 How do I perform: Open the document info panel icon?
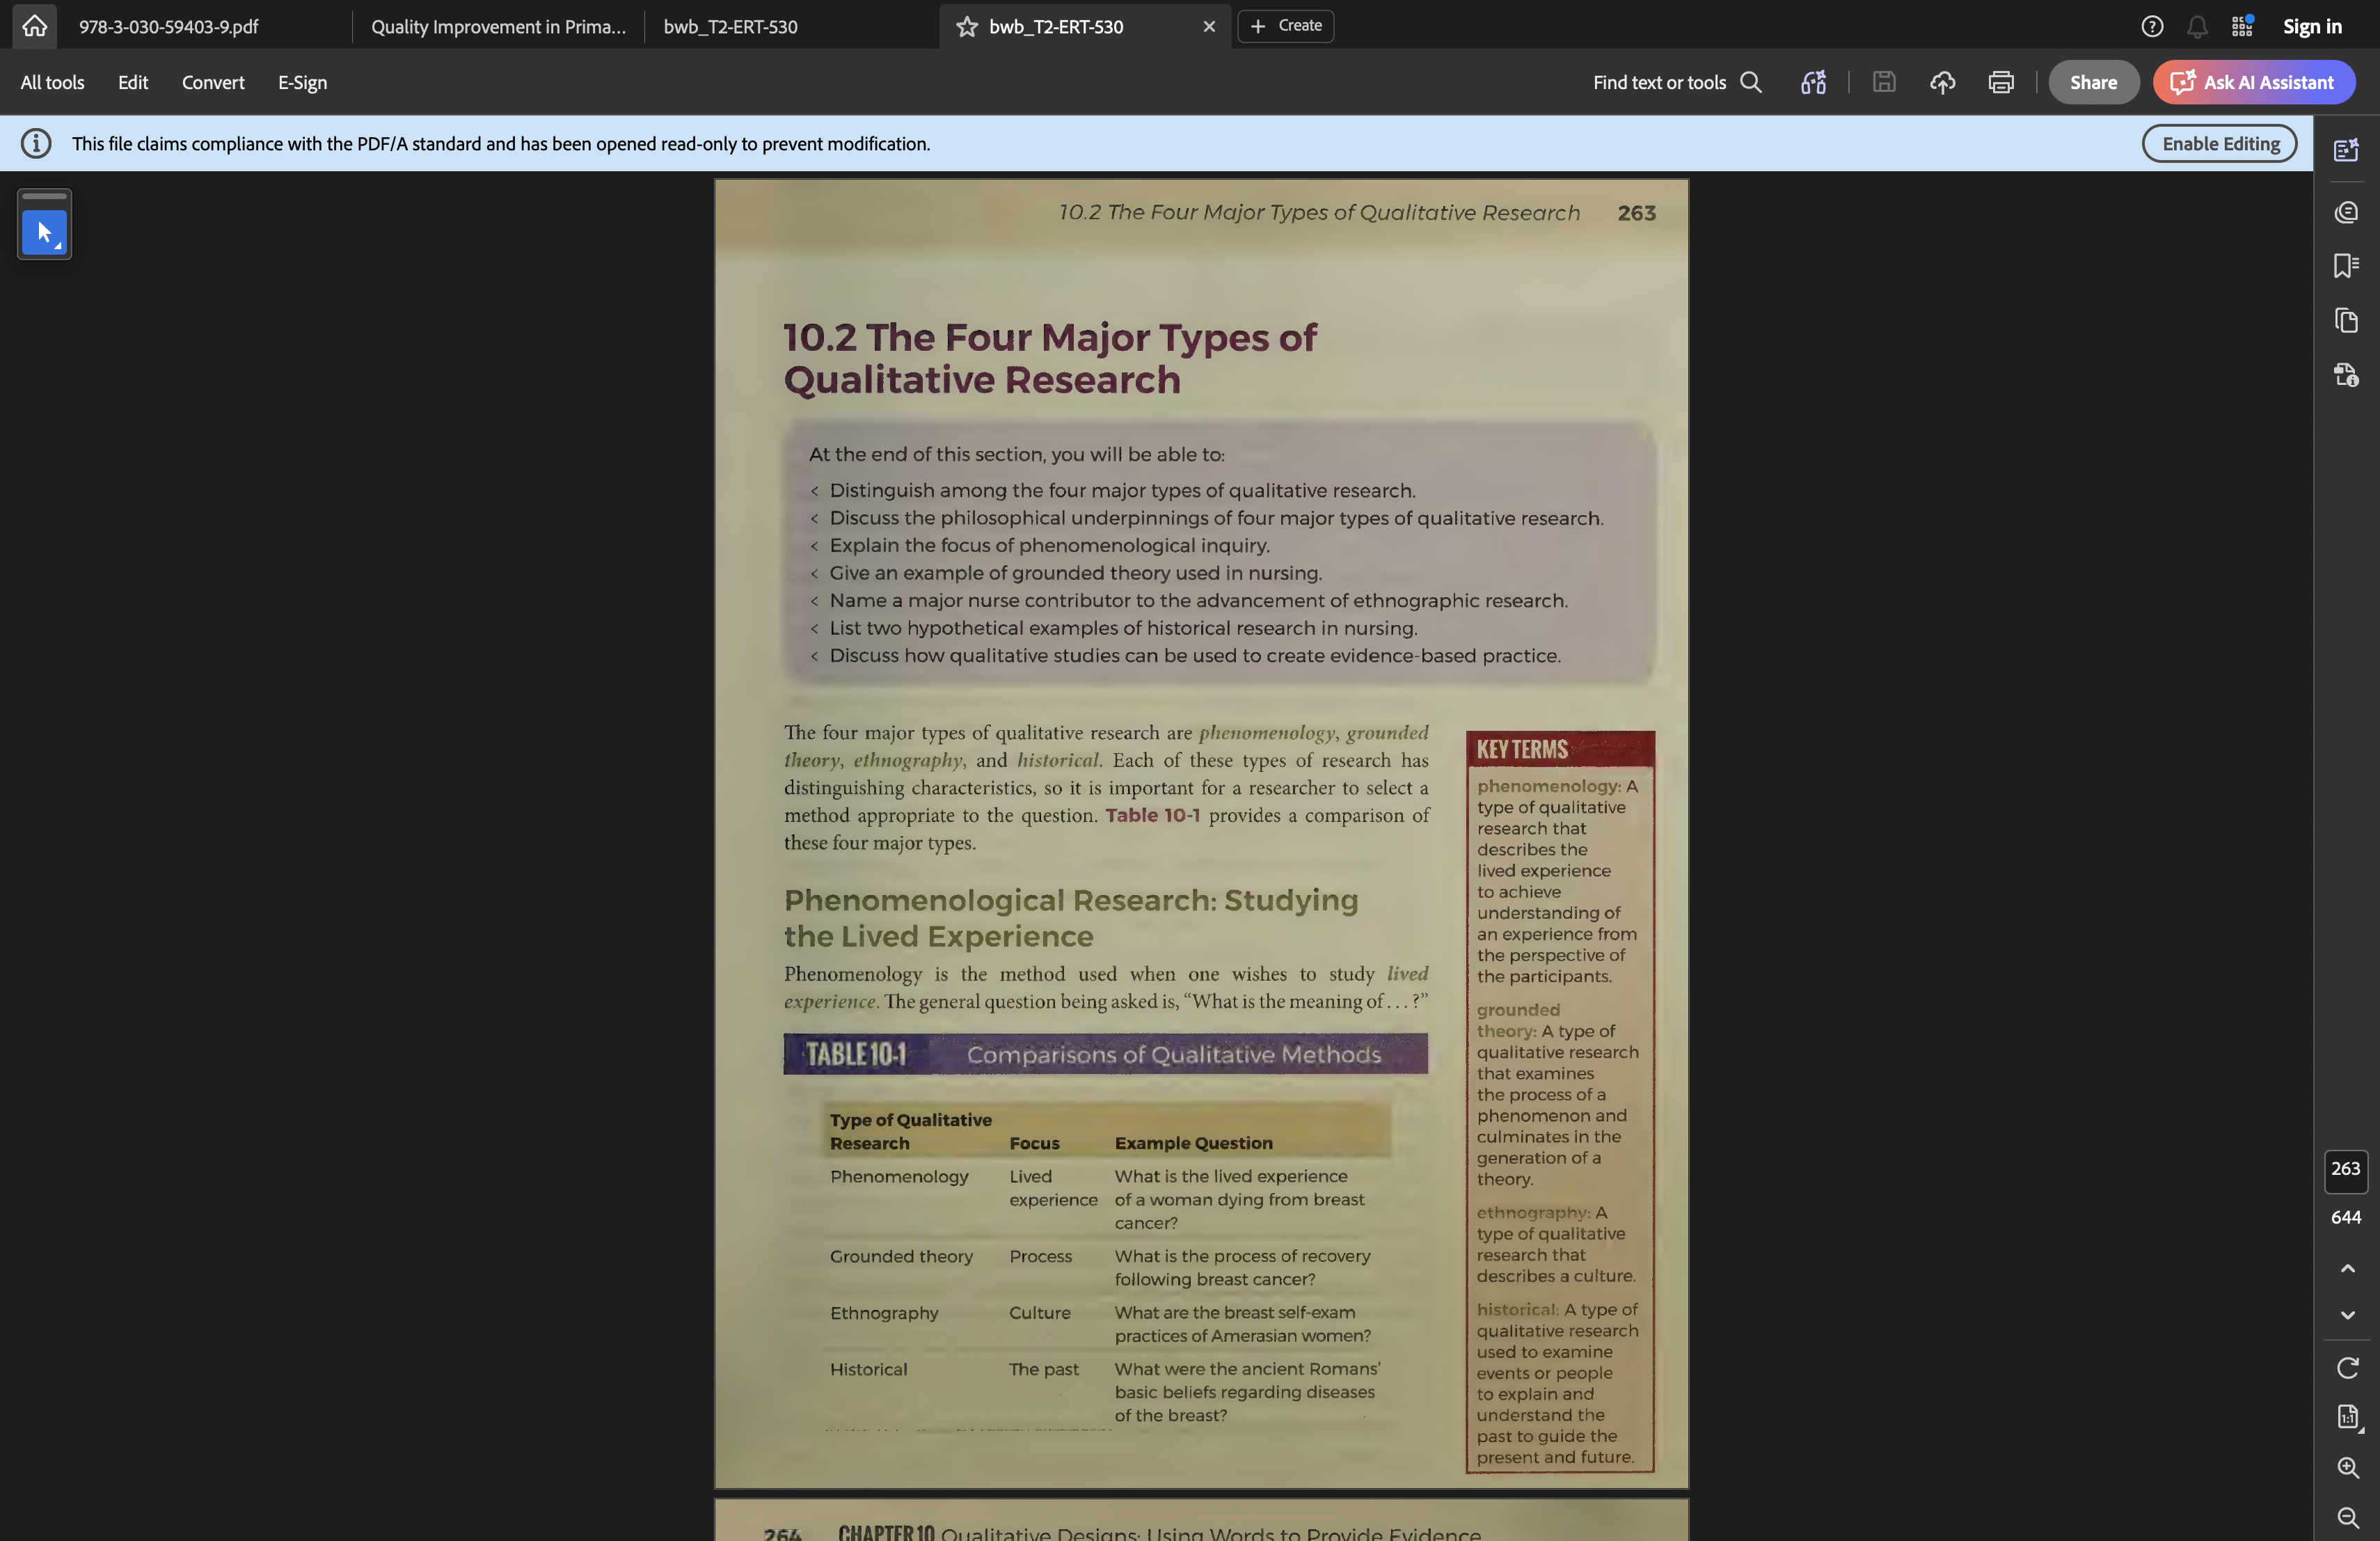tap(2346, 375)
